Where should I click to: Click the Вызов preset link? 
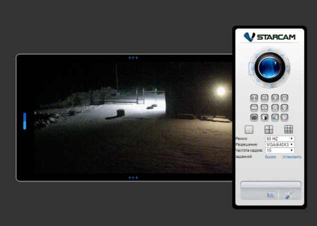point(270,157)
